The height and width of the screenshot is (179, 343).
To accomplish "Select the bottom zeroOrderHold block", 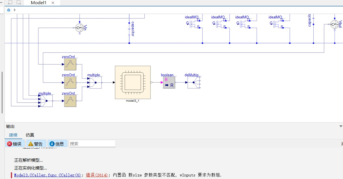I will pos(70,101).
